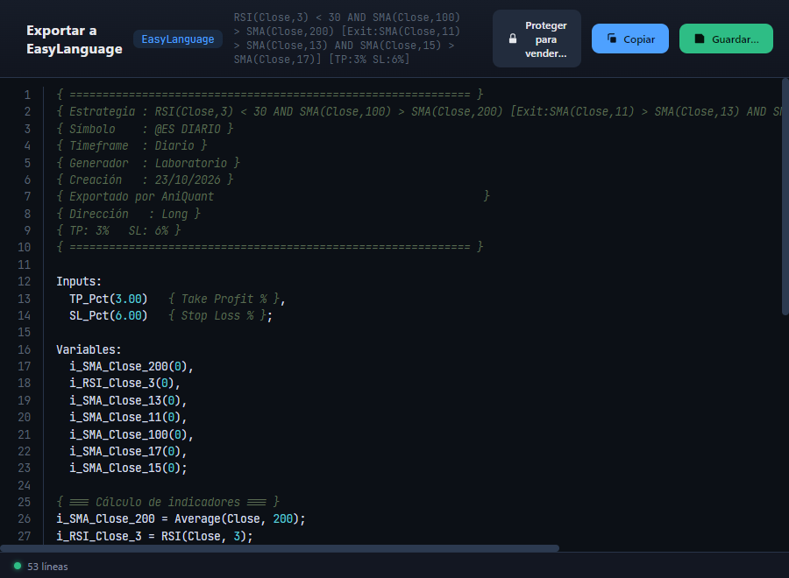
Task: Click the Estrategia comment line
Action: (x=419, y=111)
